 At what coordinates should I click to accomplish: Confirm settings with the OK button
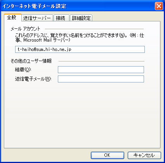tap(108, 155)
